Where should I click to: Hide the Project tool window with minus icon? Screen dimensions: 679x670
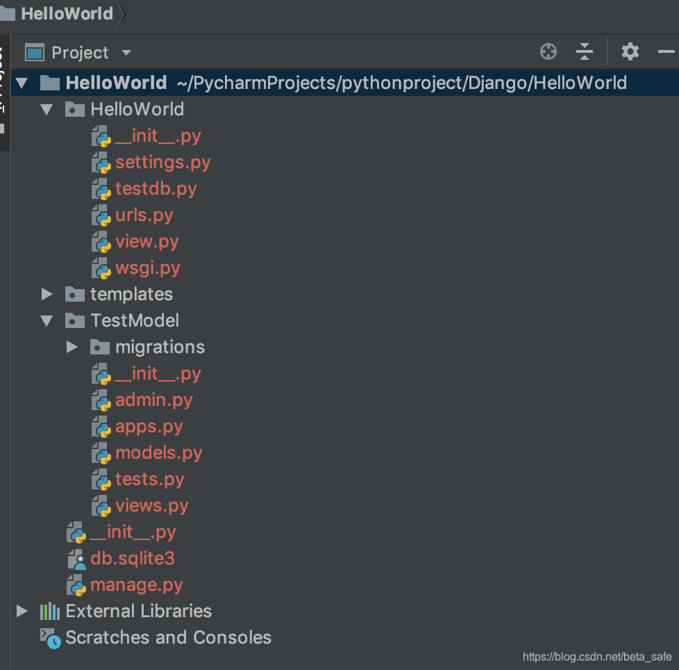pyautogui.click(x=666, y=51)
